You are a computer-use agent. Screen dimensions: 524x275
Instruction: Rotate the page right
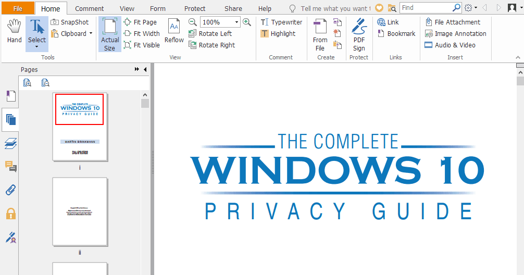tap(212, 45)
